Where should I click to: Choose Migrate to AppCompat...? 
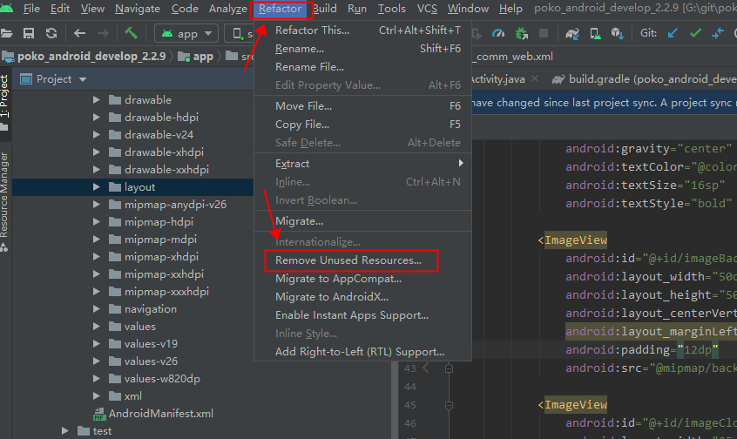click(363, 279)
